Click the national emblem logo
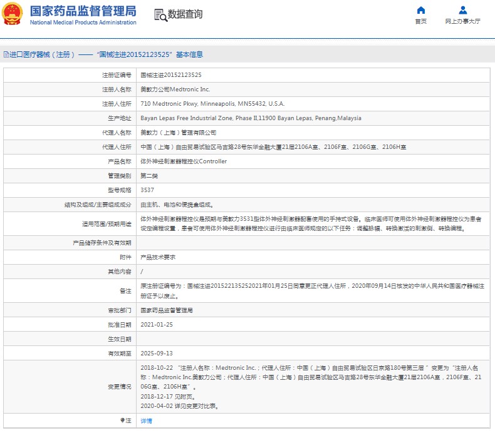 pyautogui.click(x=12, y=14)
